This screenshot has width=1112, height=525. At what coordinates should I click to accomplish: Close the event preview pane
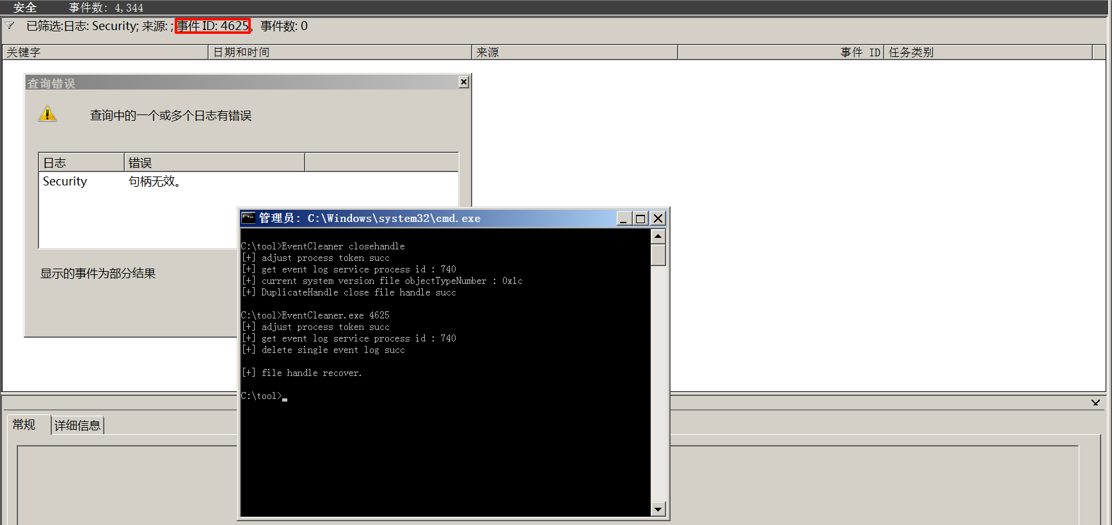(1095, 402)
